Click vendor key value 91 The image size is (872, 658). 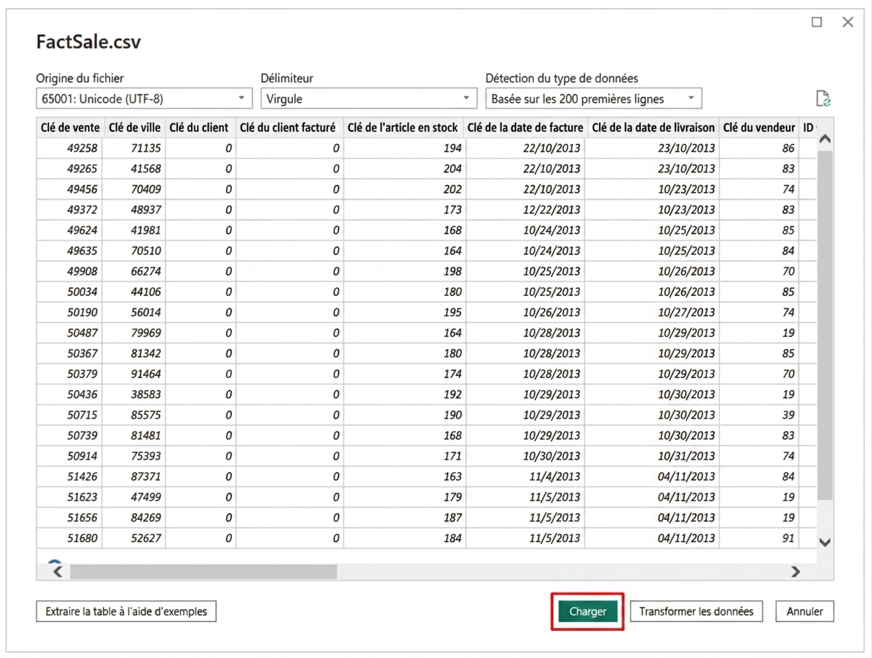[x=788, y=539]
